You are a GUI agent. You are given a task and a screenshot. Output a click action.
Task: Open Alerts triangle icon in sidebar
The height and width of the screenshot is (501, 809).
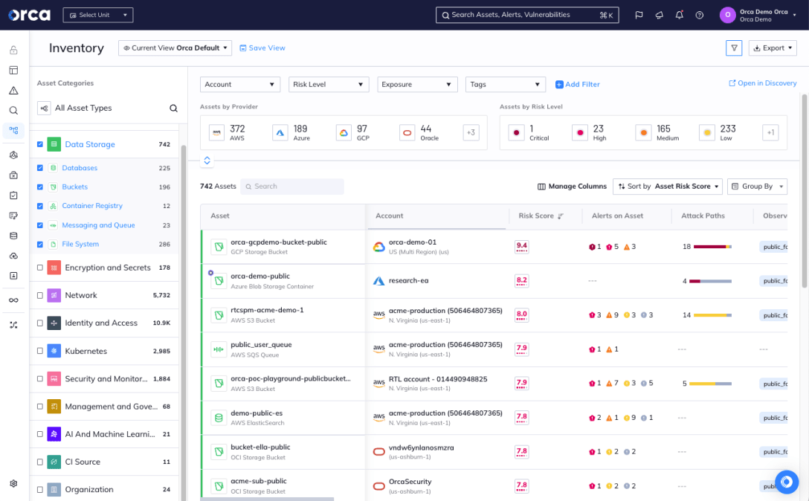14,90
